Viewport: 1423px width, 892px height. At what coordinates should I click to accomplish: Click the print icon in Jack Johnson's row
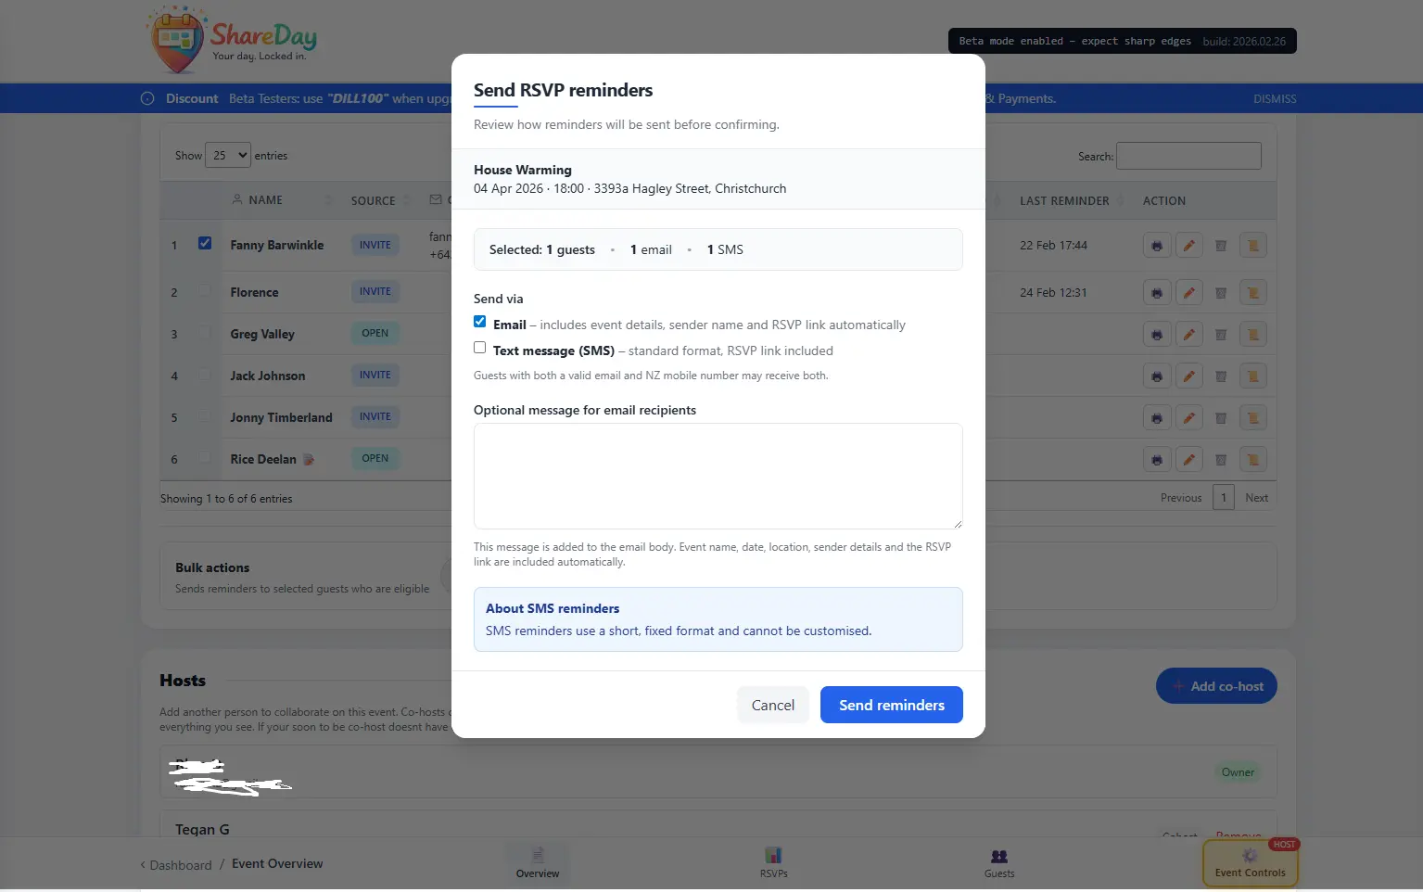[1157, 376]
